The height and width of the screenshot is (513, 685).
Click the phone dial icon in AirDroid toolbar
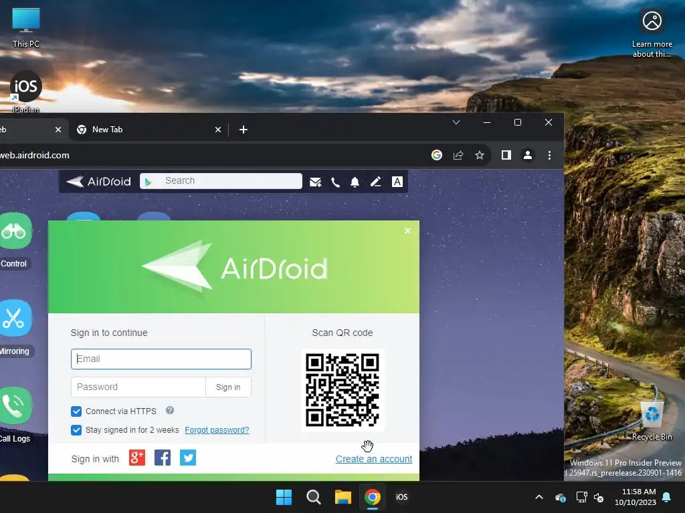coord(335,182)
